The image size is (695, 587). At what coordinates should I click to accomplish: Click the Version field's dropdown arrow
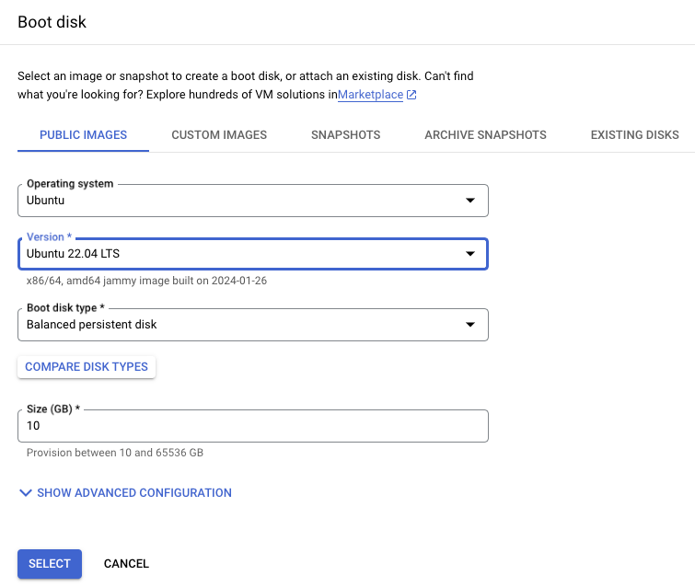(x=469, y=253)
